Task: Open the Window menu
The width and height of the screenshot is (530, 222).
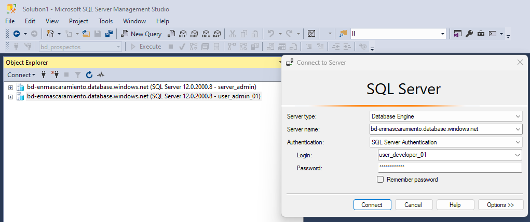Action: point(134,21)
